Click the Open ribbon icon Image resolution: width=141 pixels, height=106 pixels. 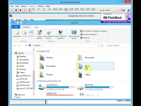24,34
